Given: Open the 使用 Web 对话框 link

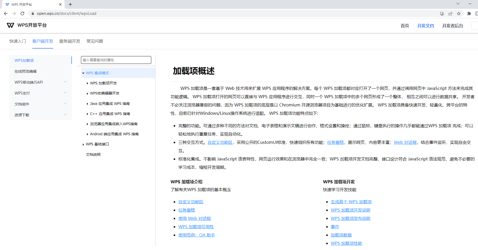Looking at the screenshot, I should pos(195,219).
